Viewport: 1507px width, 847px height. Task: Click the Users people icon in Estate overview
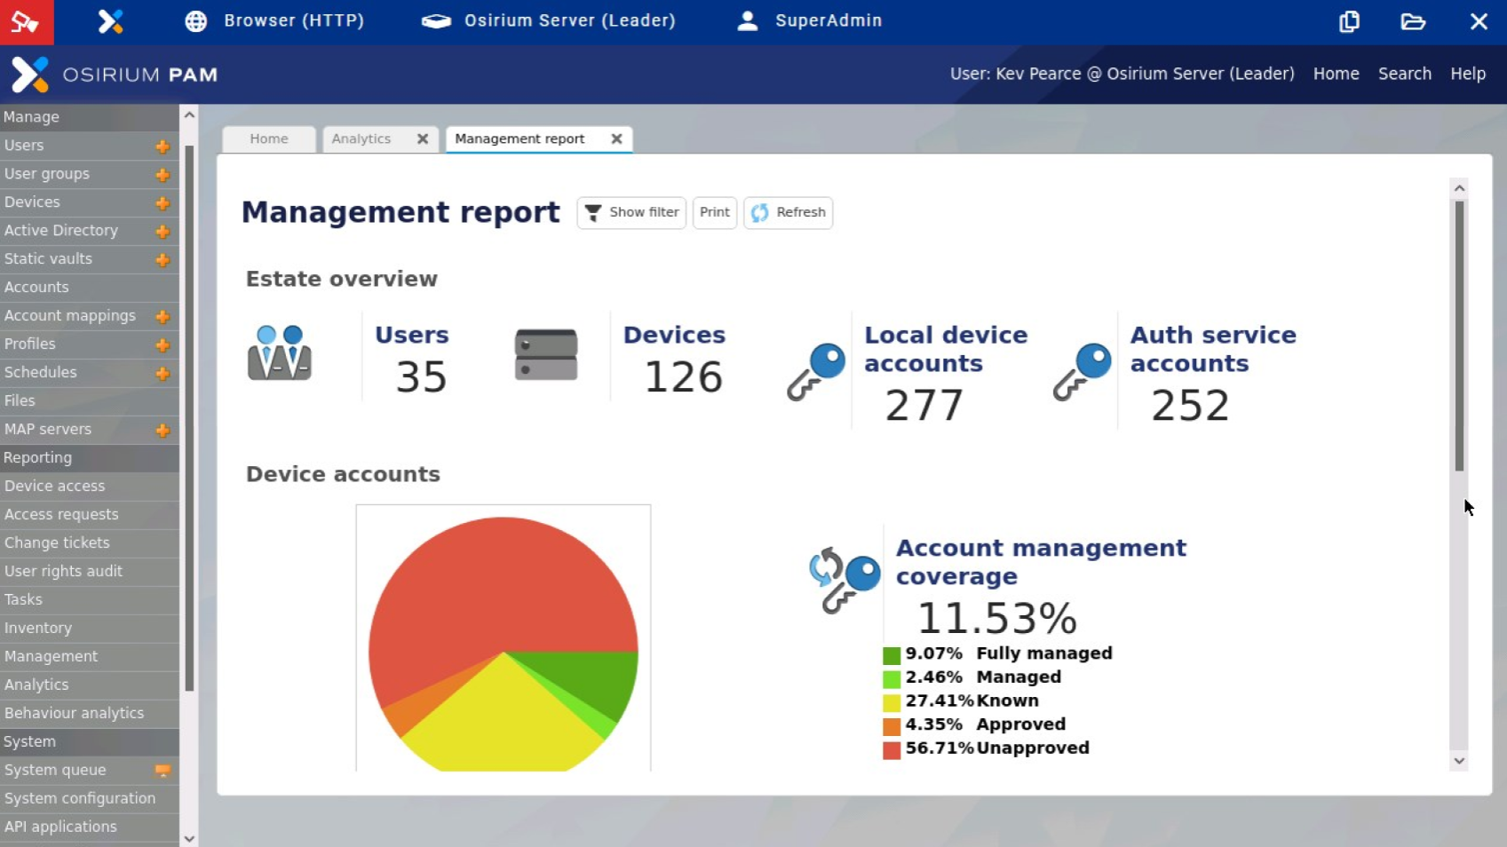coord(280,352)
